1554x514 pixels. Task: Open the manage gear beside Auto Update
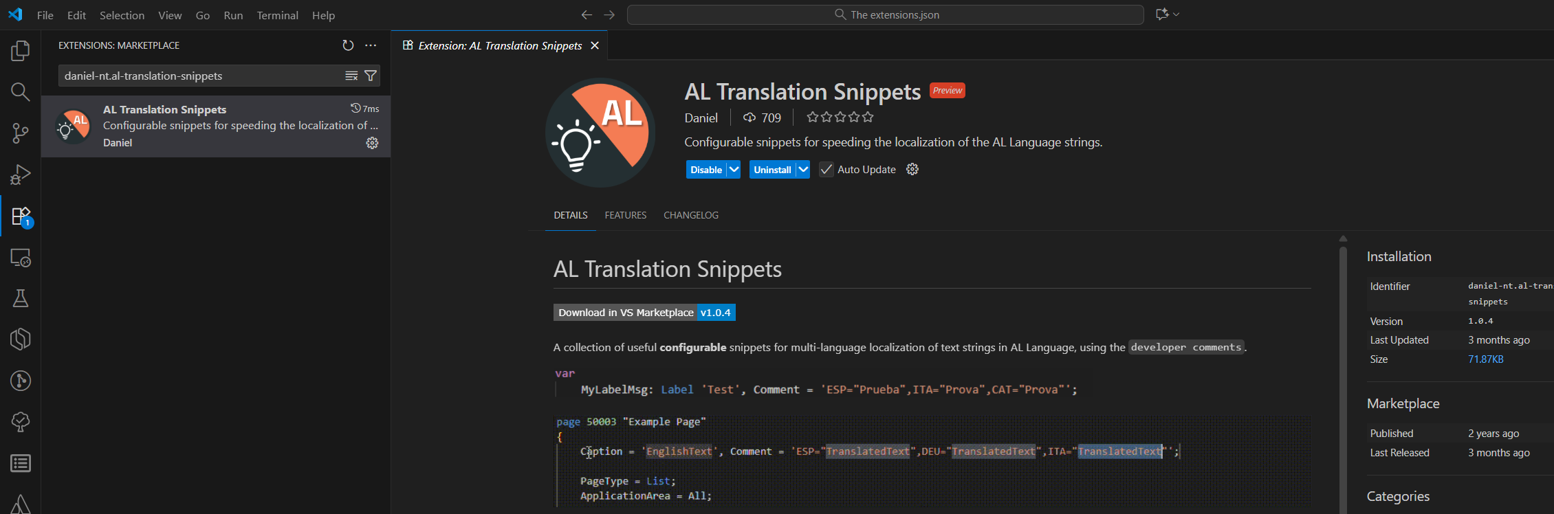[x=912, y=169]
